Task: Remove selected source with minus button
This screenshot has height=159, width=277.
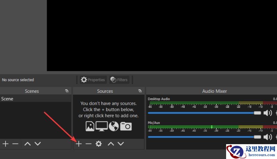Action: 89,144
